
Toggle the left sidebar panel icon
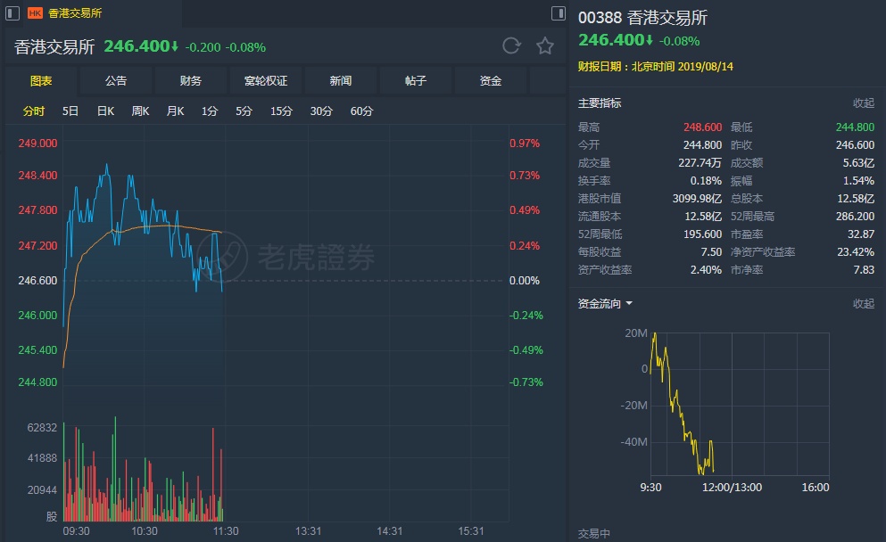coord(10,13)
